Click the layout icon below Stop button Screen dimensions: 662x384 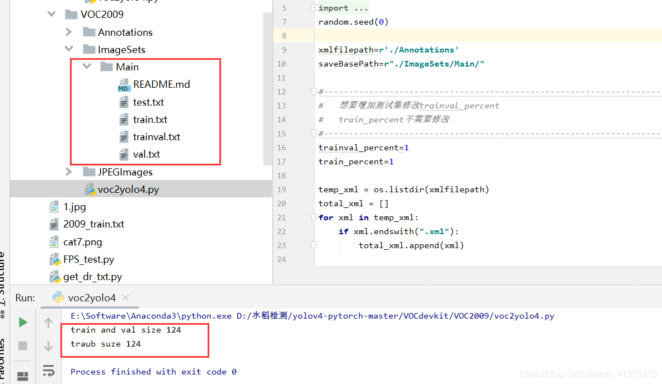click(23, 376)
